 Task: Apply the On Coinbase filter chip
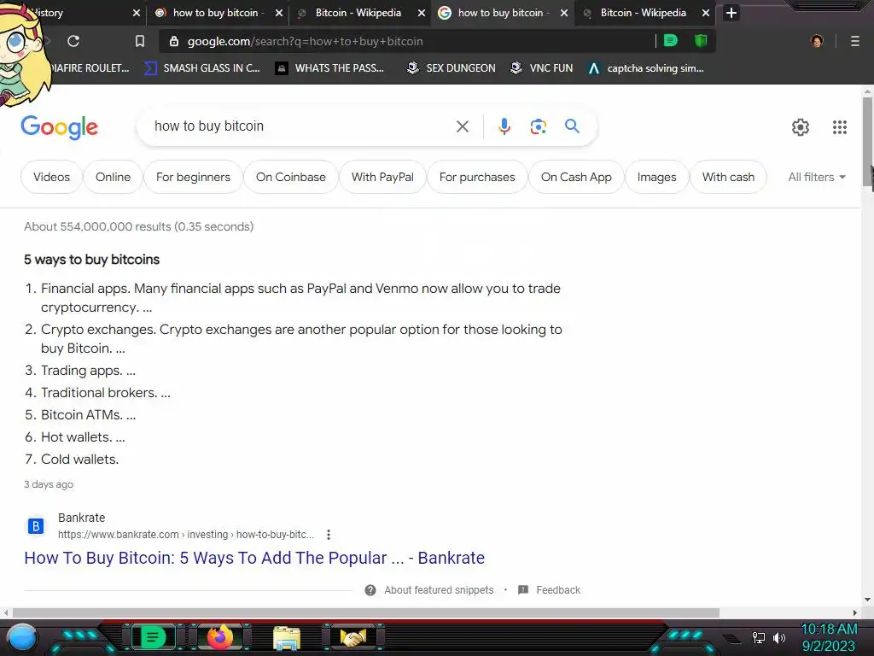click(x=290, y=177)
